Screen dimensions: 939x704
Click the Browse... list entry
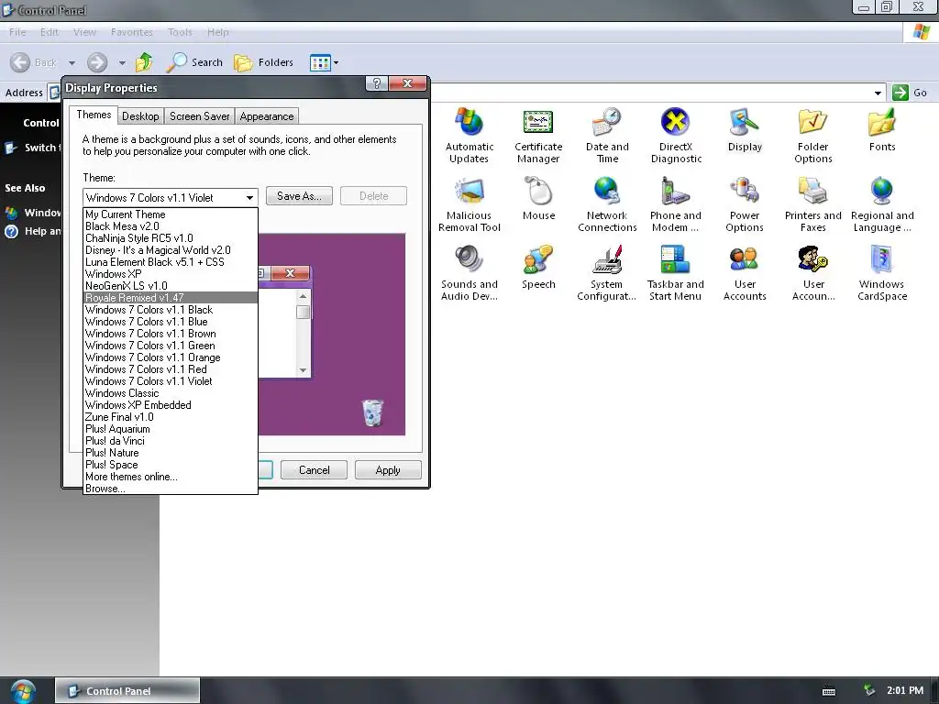click(170, 489)
